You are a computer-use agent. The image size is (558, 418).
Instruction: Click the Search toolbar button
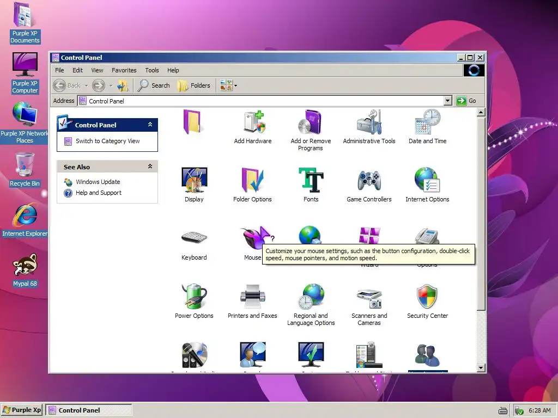(154, 85)
